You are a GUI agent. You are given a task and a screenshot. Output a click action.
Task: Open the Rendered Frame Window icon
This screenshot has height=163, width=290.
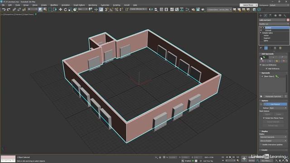pyautogui.click(x=198, y=10)
